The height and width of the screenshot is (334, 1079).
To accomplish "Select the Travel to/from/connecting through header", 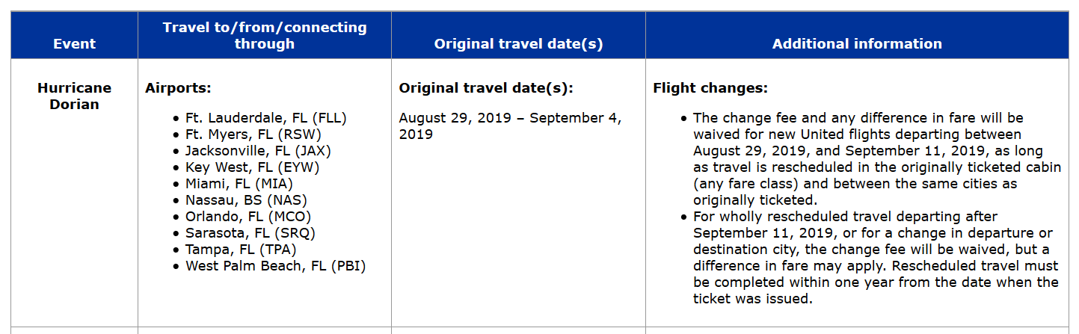I will [x=265, y=35].
